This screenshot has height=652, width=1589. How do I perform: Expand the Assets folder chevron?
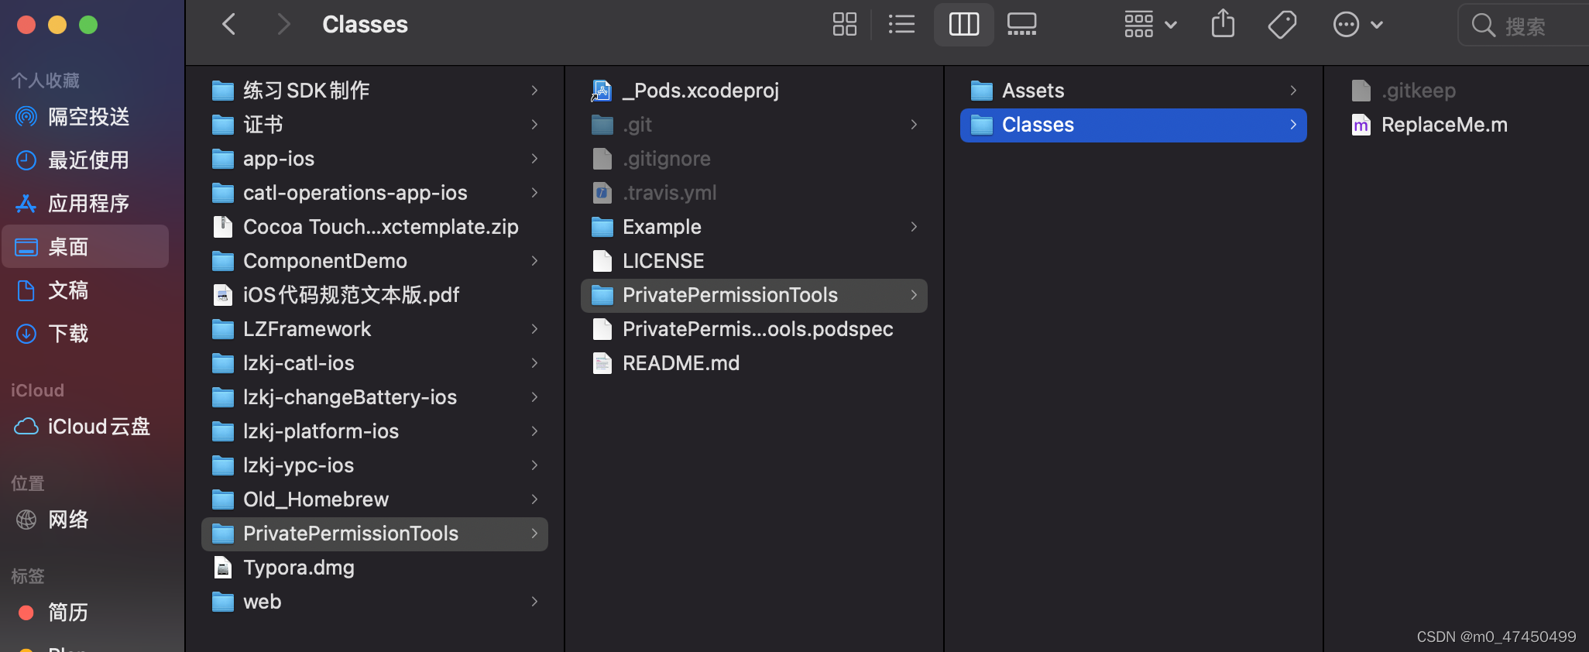click(1293, 91)
